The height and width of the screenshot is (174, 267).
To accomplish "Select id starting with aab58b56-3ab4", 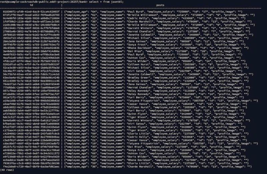I will (x=31, y=111).
